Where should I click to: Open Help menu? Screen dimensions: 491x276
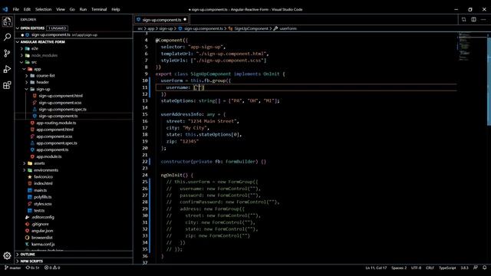(116, 9)
